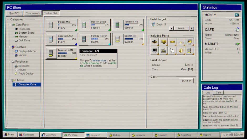Click the cafe name Wishlist Now

232,35
